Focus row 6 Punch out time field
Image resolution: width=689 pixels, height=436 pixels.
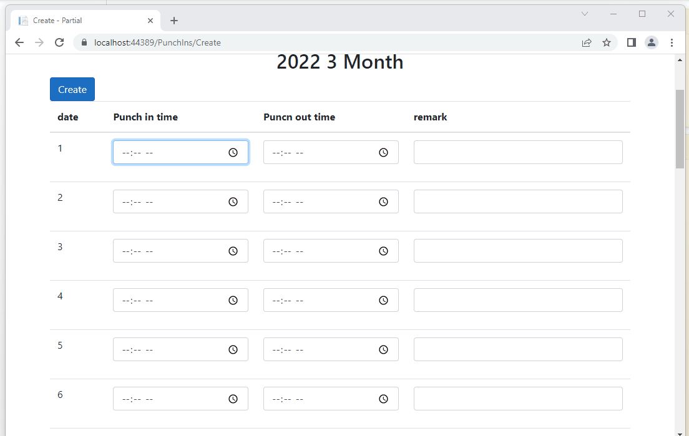(x=331, y=399)
